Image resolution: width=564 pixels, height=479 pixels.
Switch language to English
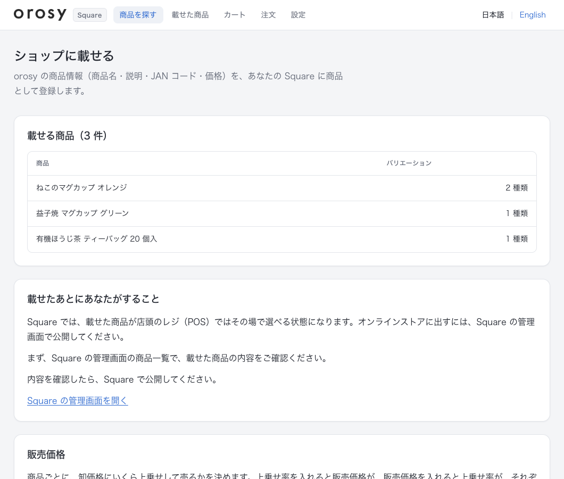point(533,15)
